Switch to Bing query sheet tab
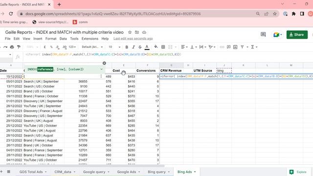313x176 pixels. click(156, 172)
